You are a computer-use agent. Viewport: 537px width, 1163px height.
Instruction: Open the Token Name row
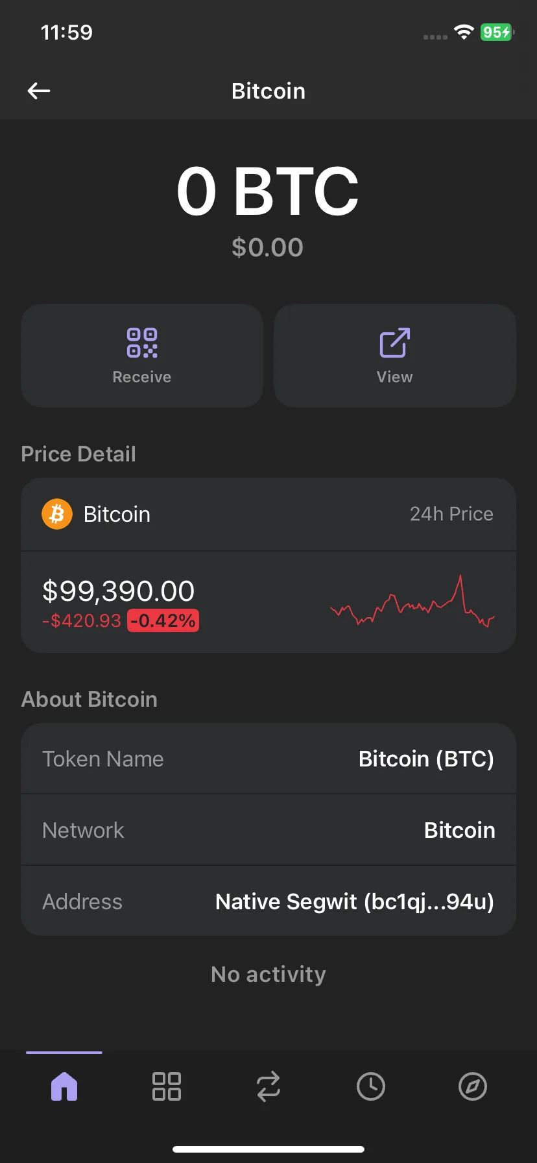(268, 759)
